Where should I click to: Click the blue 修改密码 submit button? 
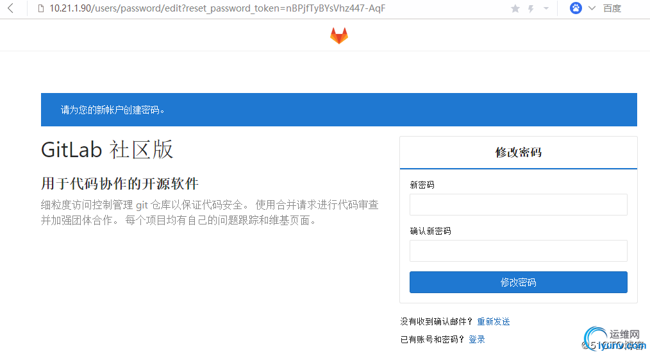[518, 282]
